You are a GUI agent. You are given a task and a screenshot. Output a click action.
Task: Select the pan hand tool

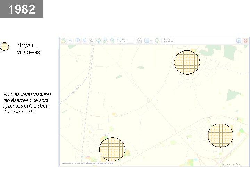(x=92, y=40)
